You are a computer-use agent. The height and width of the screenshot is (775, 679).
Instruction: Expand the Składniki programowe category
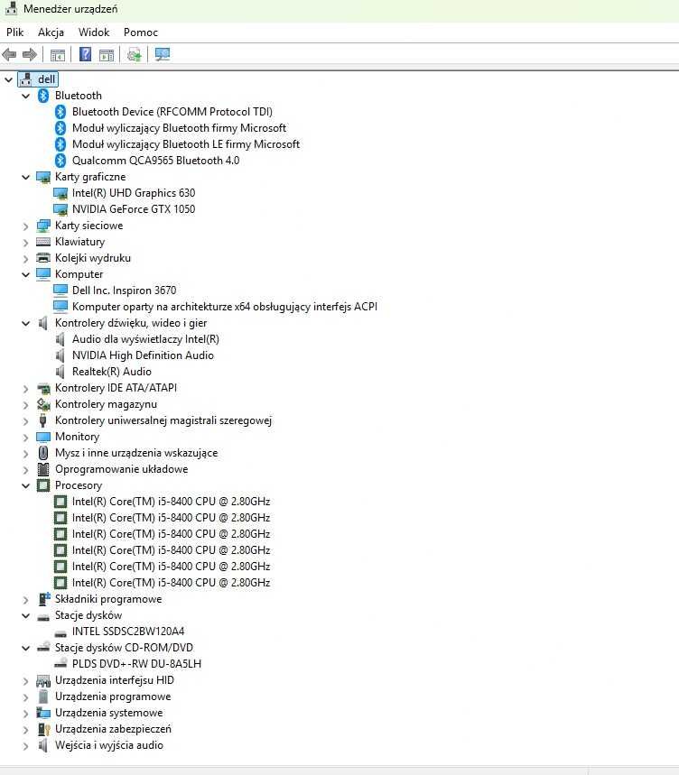click(x=25, y=600)
